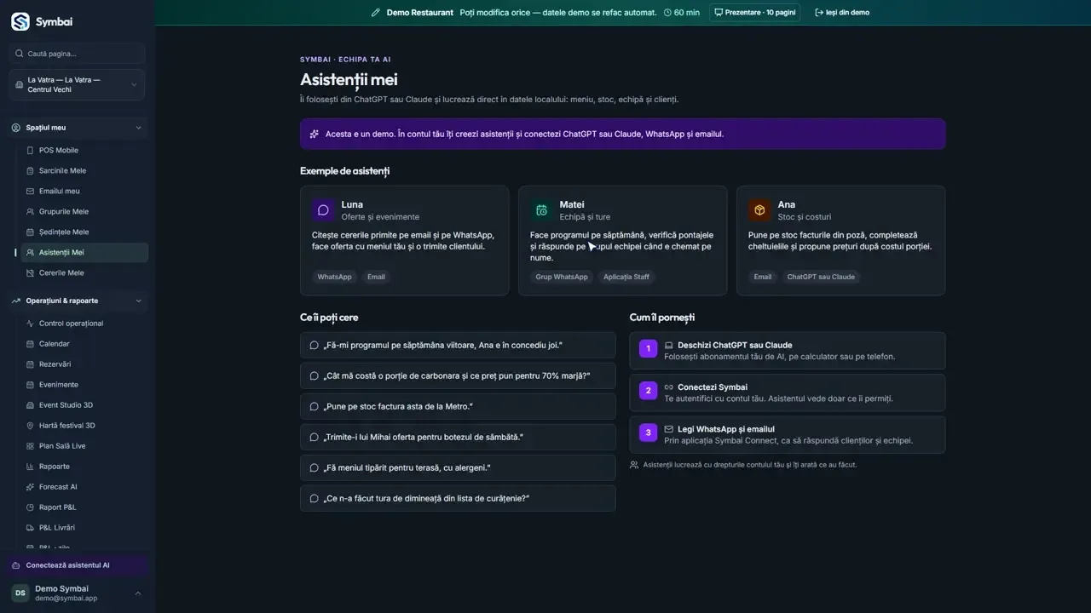This screenshot has width=1091, height=613.
Task: Choose the cleaning list morning shift prompt
Action: [x=458, y=499]
